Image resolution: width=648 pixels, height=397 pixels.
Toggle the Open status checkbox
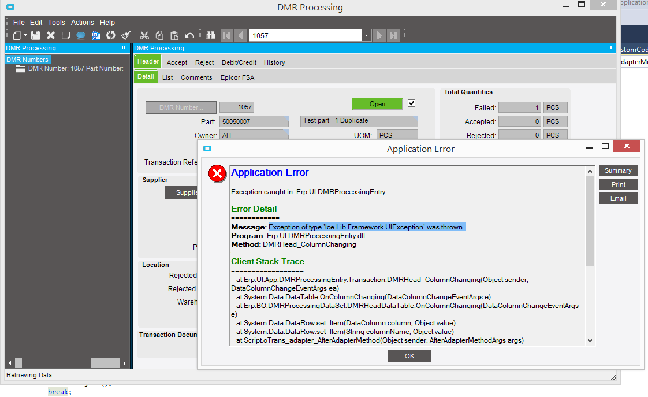[411, 103]
